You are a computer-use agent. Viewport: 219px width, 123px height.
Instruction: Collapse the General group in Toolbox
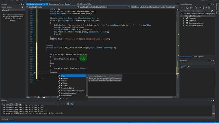pos(2,10)
